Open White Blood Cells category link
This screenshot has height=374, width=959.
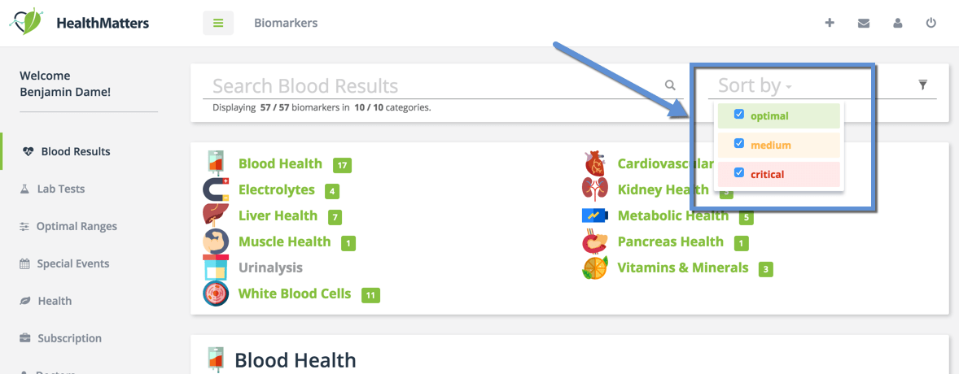click(x=294, y=294)
